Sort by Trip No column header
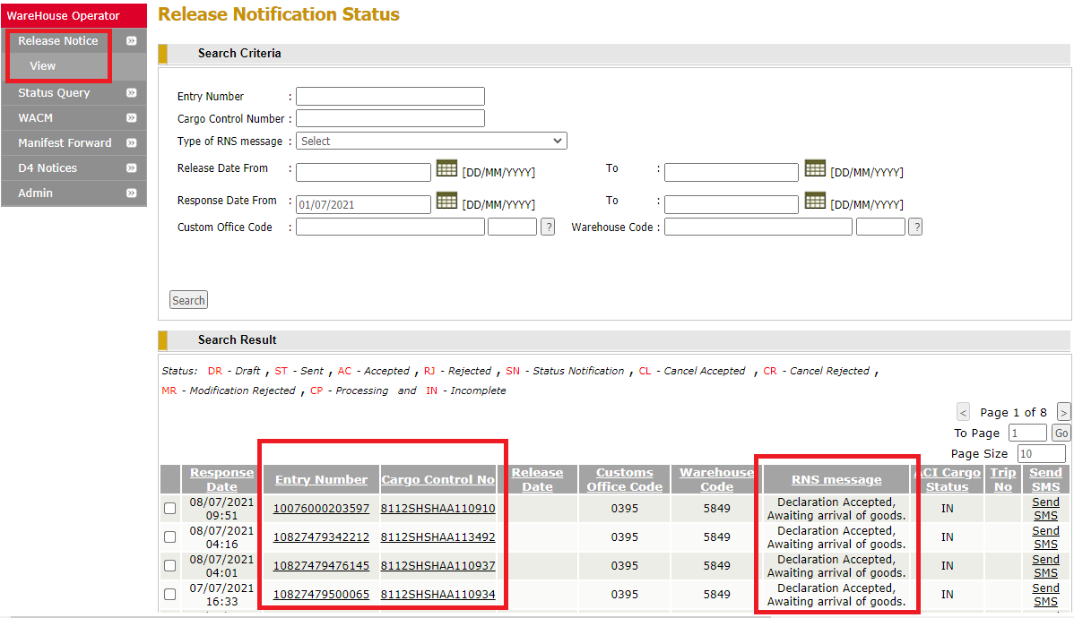 1003,480
